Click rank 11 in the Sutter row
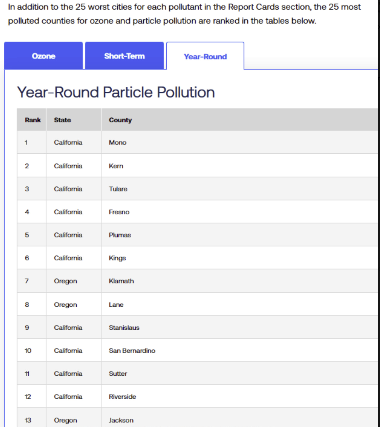This screenshot has height=427, width=380. pyautogui.click(x=27, y=374)
